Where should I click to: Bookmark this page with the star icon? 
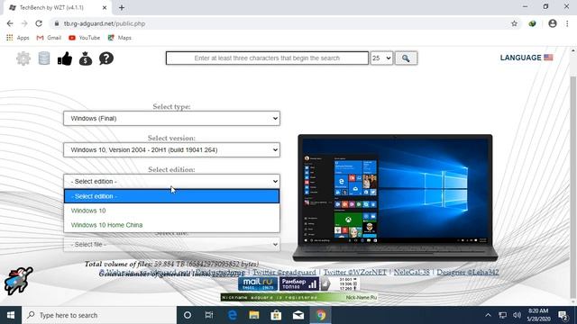tap(514, 23)
